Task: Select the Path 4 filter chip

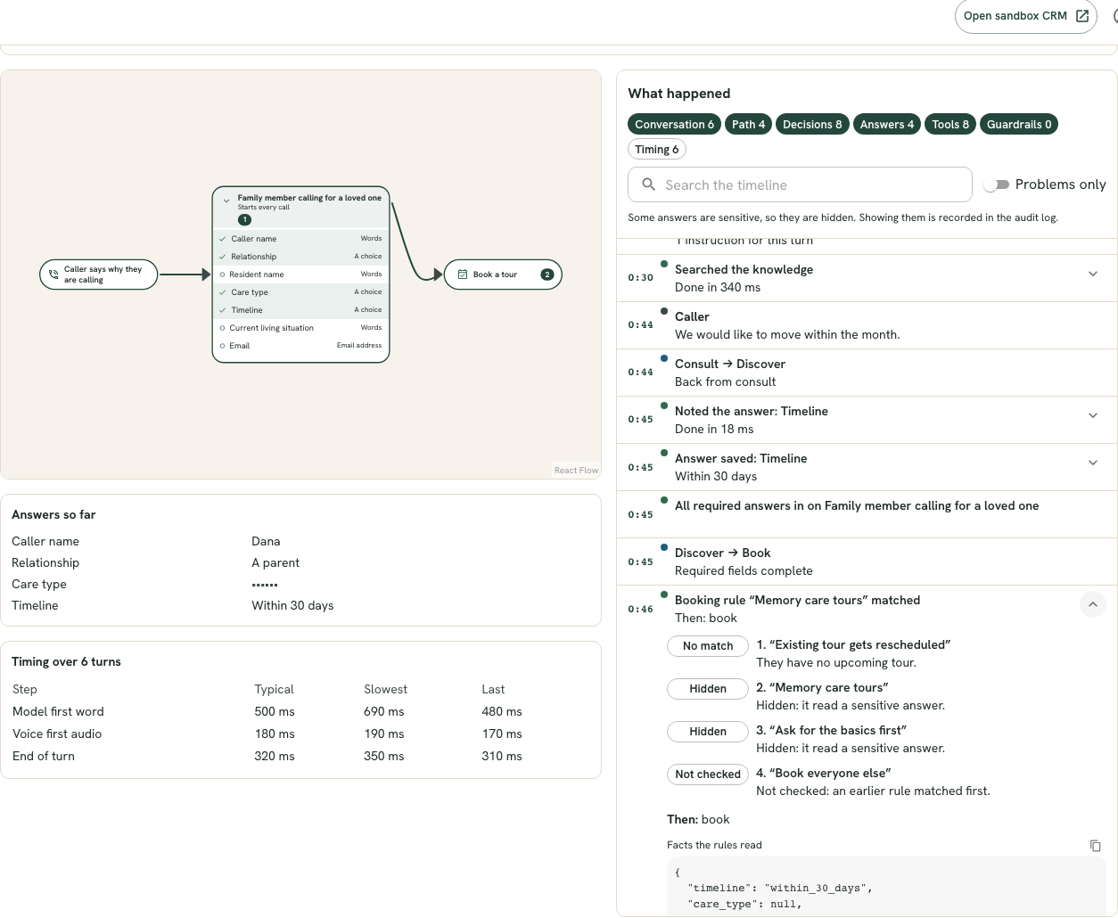Action: [x=748, y=125]
